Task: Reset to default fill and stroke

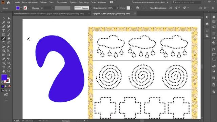Action: (x=2, y=82)
